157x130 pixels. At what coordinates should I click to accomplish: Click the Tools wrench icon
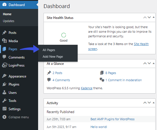point(4,101)
